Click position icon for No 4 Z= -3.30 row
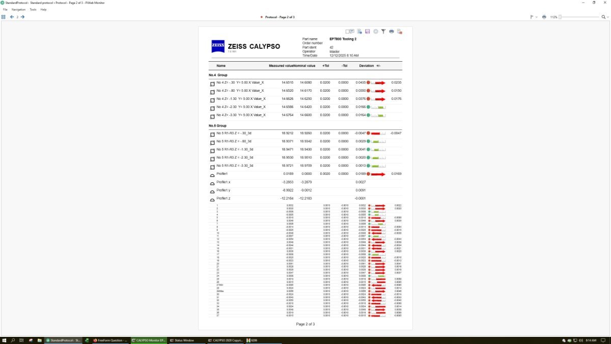611x344 pixels. [x=212, y=116]
